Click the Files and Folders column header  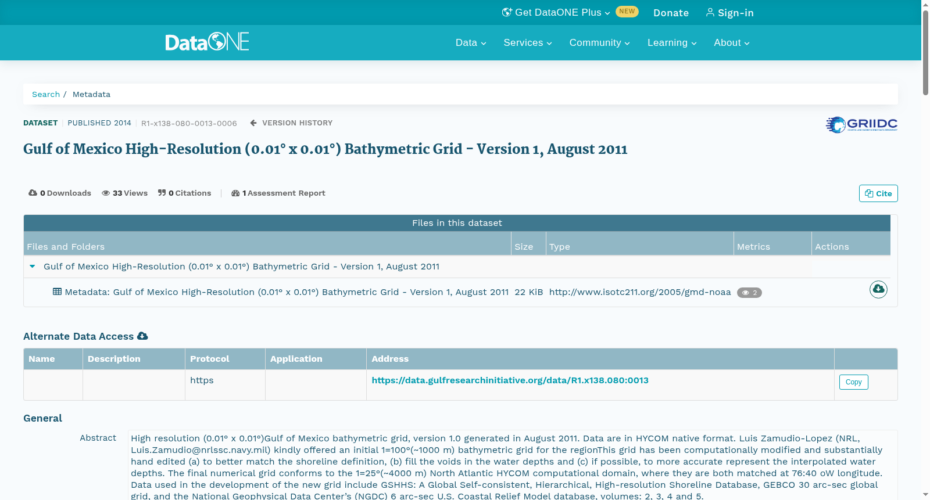pyautogui.click(x=267, y=244)
